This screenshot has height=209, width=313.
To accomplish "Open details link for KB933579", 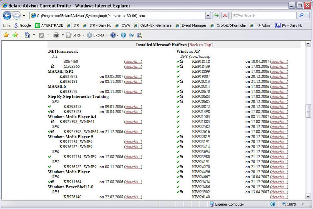I will coord(133,91).
